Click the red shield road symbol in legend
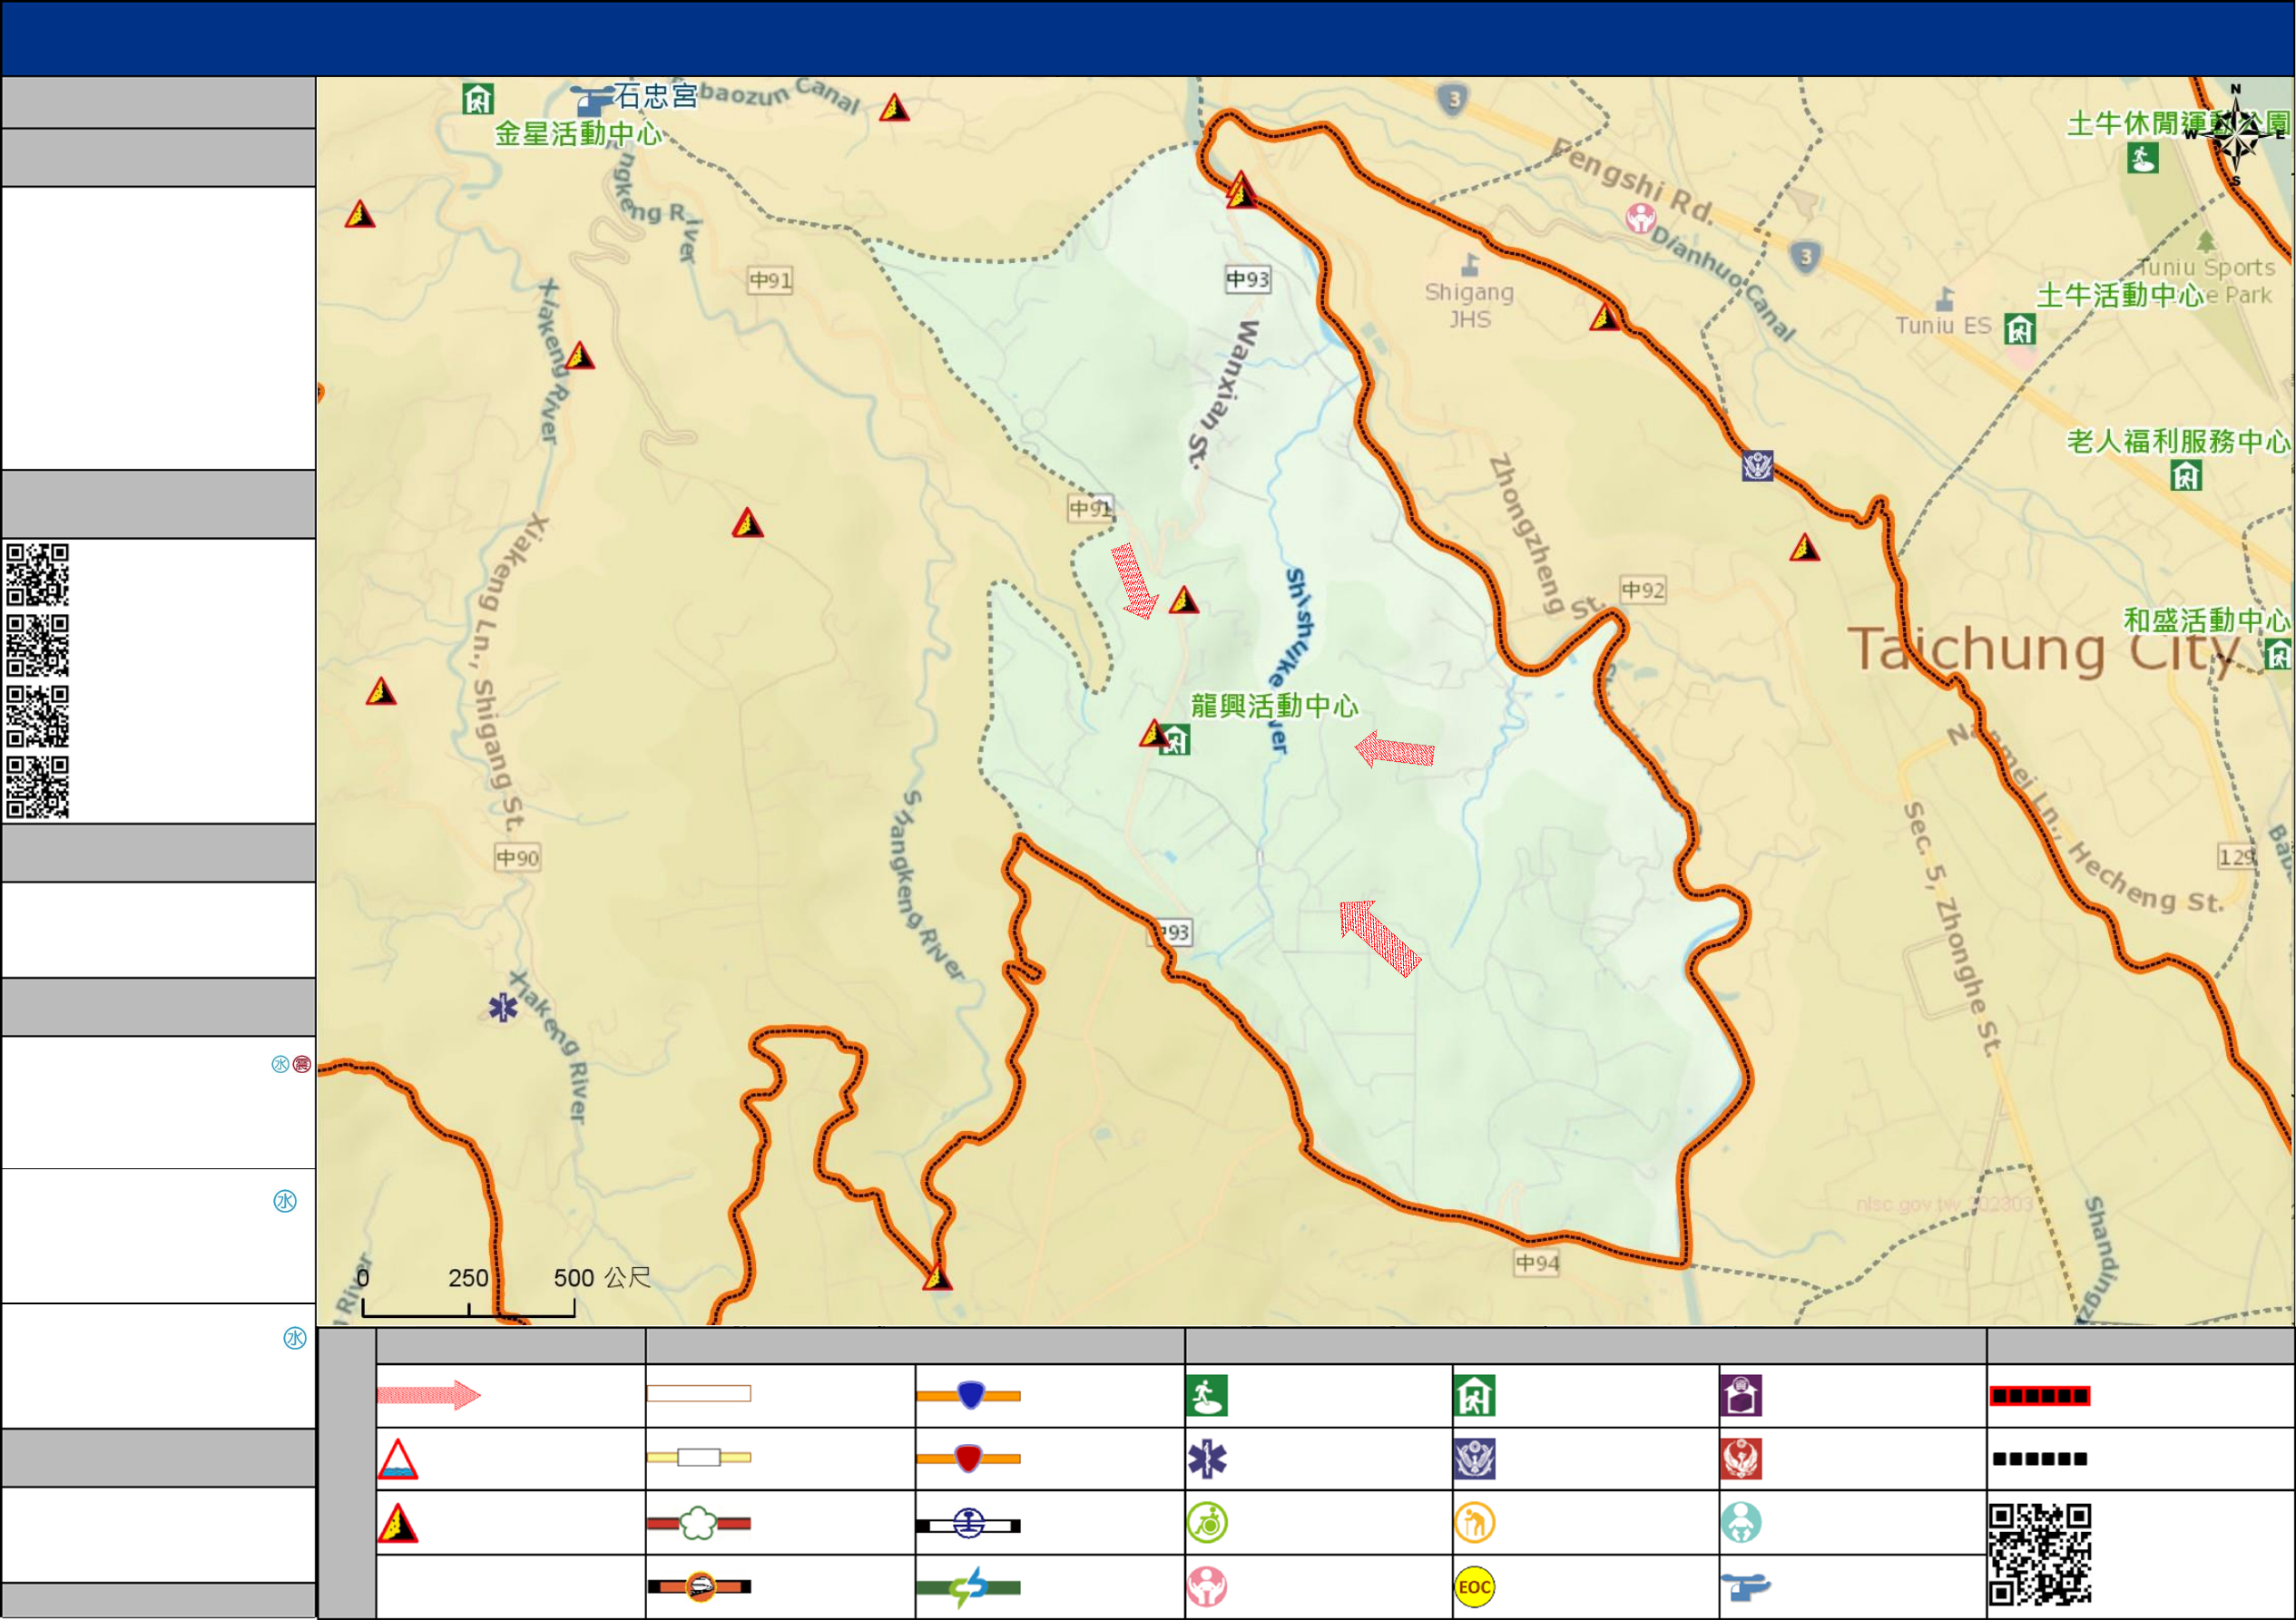This screenshot has height=1620, width=2296. 968,1459
